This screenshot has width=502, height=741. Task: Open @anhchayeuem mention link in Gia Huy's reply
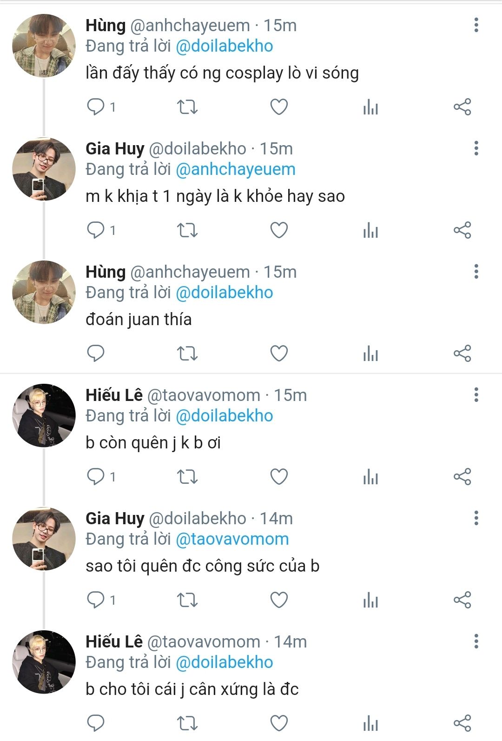click(235, 169)
